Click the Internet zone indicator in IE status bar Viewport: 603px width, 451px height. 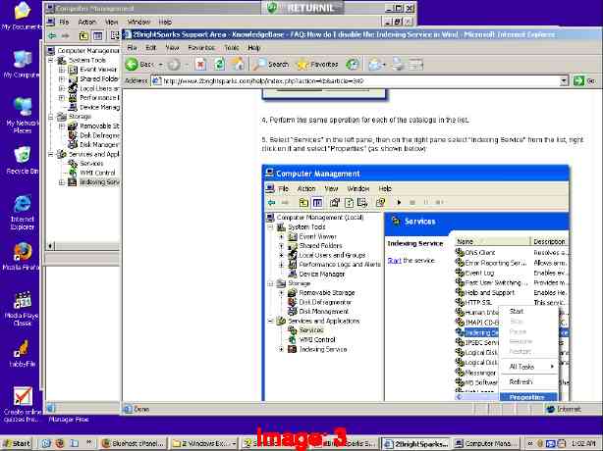(x=564, y=409)
